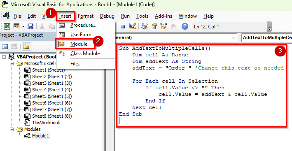
Task: Toggle Folders button in Project pane
Action: (26, 46)
